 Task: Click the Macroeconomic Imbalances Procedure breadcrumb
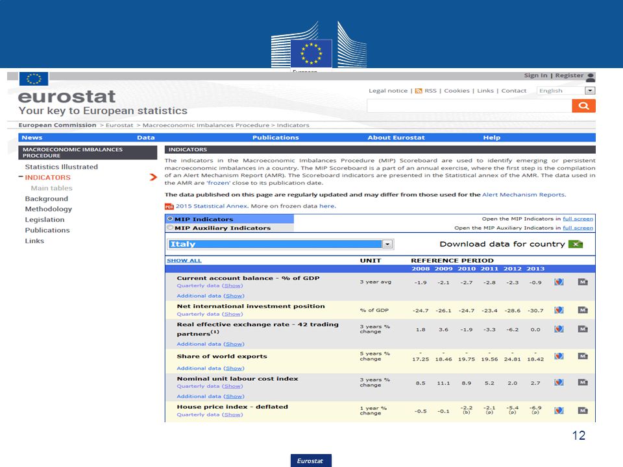pyautogui.click(x=206, y=125)
